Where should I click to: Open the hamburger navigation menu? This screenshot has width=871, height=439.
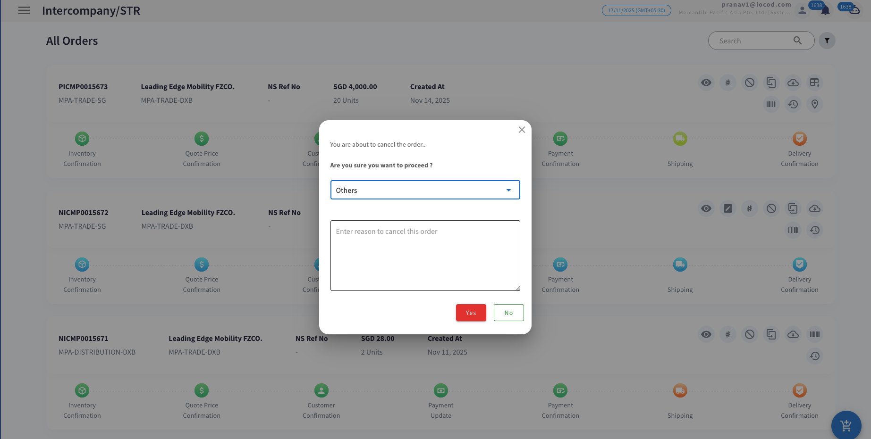point(24,10)
